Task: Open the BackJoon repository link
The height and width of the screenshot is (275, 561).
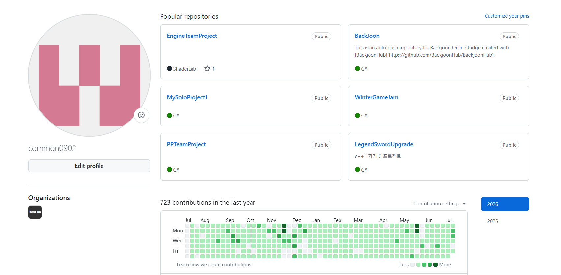Action: click(367, 36)
